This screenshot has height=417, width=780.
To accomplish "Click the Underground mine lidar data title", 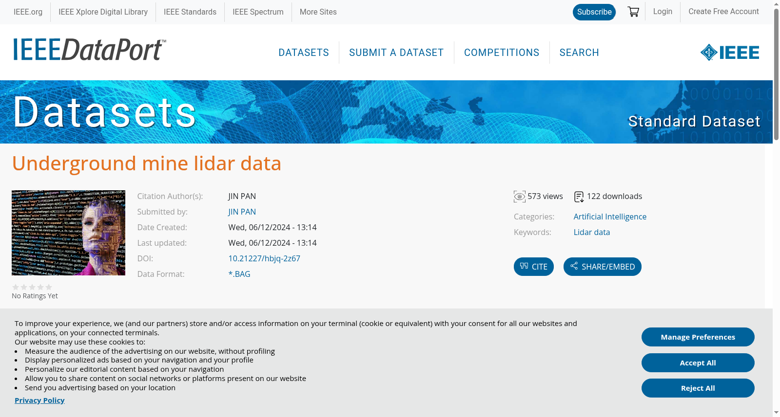I will pos(147,163).
